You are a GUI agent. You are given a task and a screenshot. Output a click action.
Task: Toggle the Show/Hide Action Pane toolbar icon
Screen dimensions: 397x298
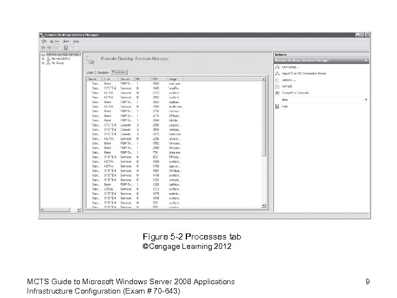click(x=72, y=47)
